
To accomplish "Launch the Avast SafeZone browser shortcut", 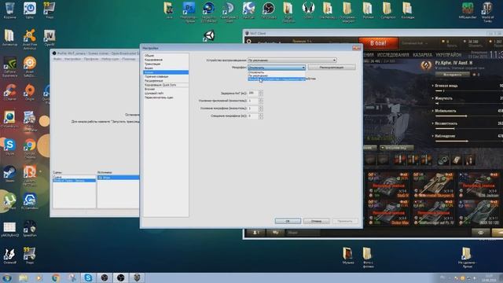I will pos(30,67).
